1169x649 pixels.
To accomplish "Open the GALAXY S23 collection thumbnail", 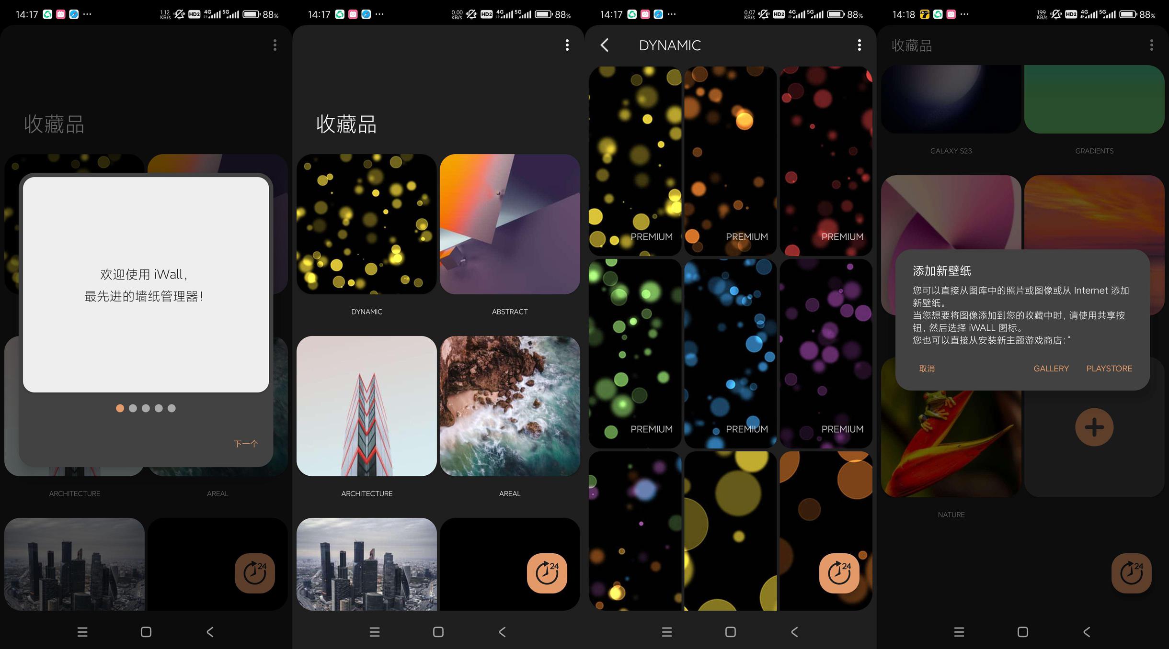I will pos(951,99).
